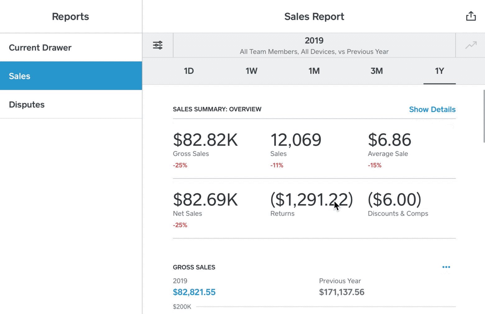Click the Previous Year $171,137.56 total
Image resolution: width=485 pixels, height=314 pixels.
(342, 292)
